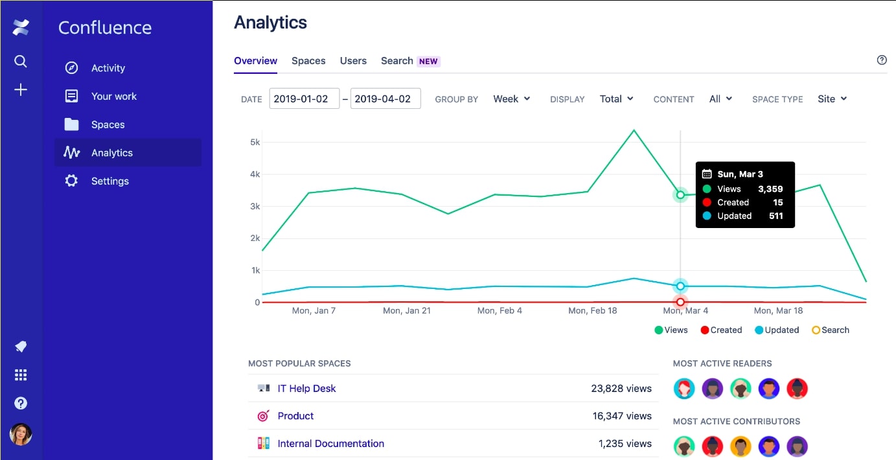The image size is (896, 460).
Task: Open the Internal Documentation space link
Action: (x=330, y=444)
